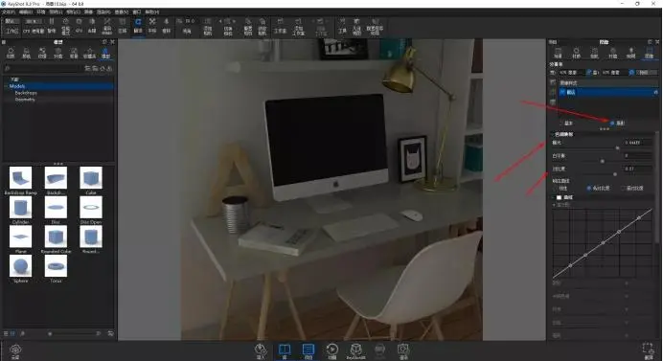Refresh the library using the bottom icon

(110, 333)
